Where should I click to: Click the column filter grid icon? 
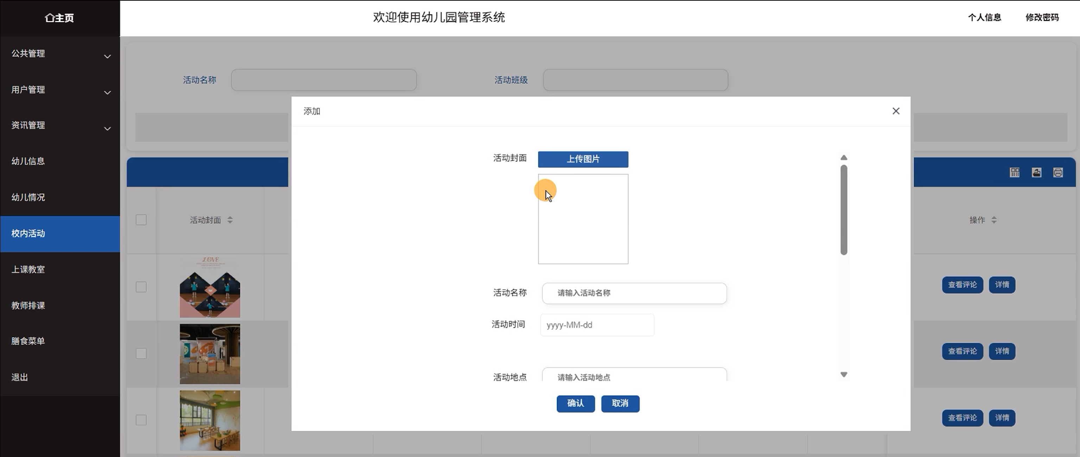coord(1014,173)
